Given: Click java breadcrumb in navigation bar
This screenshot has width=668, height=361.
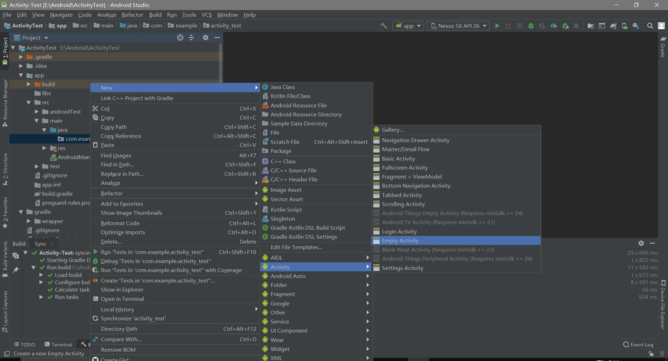Looking at the screenshot, I should click(x=128, y=25).
